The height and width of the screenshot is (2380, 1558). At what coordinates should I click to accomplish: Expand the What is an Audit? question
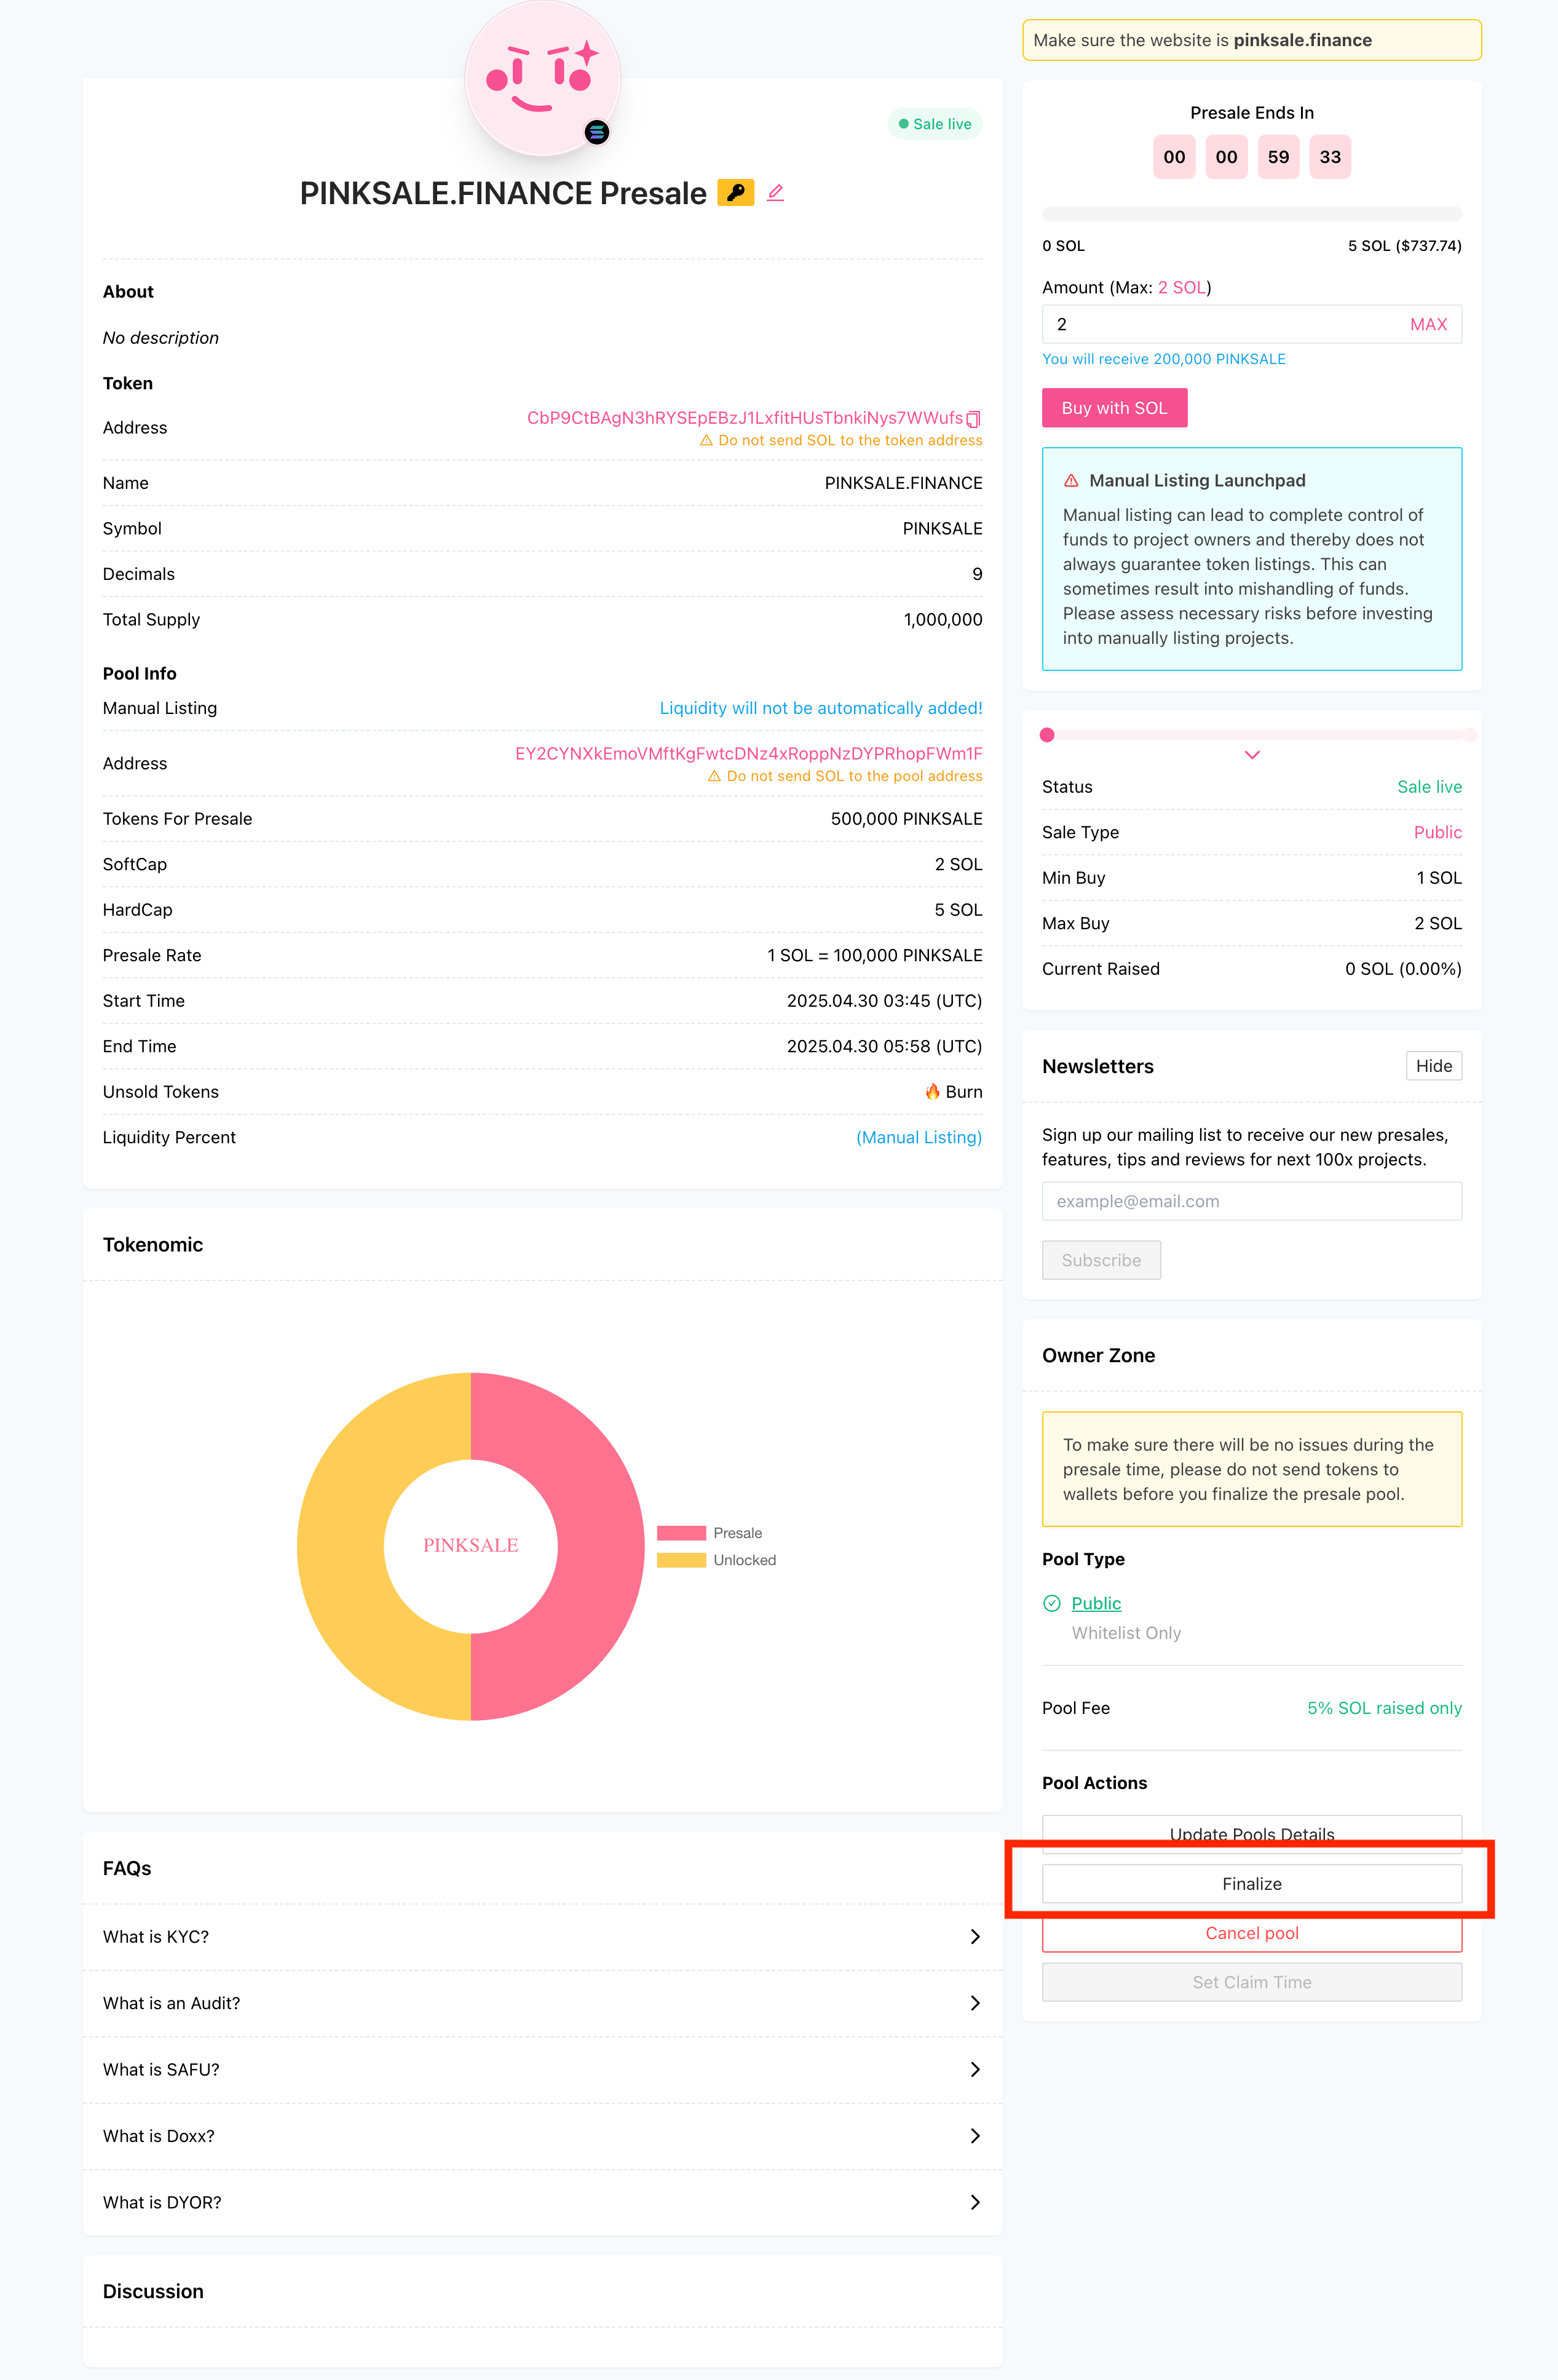click(542, 2003)
